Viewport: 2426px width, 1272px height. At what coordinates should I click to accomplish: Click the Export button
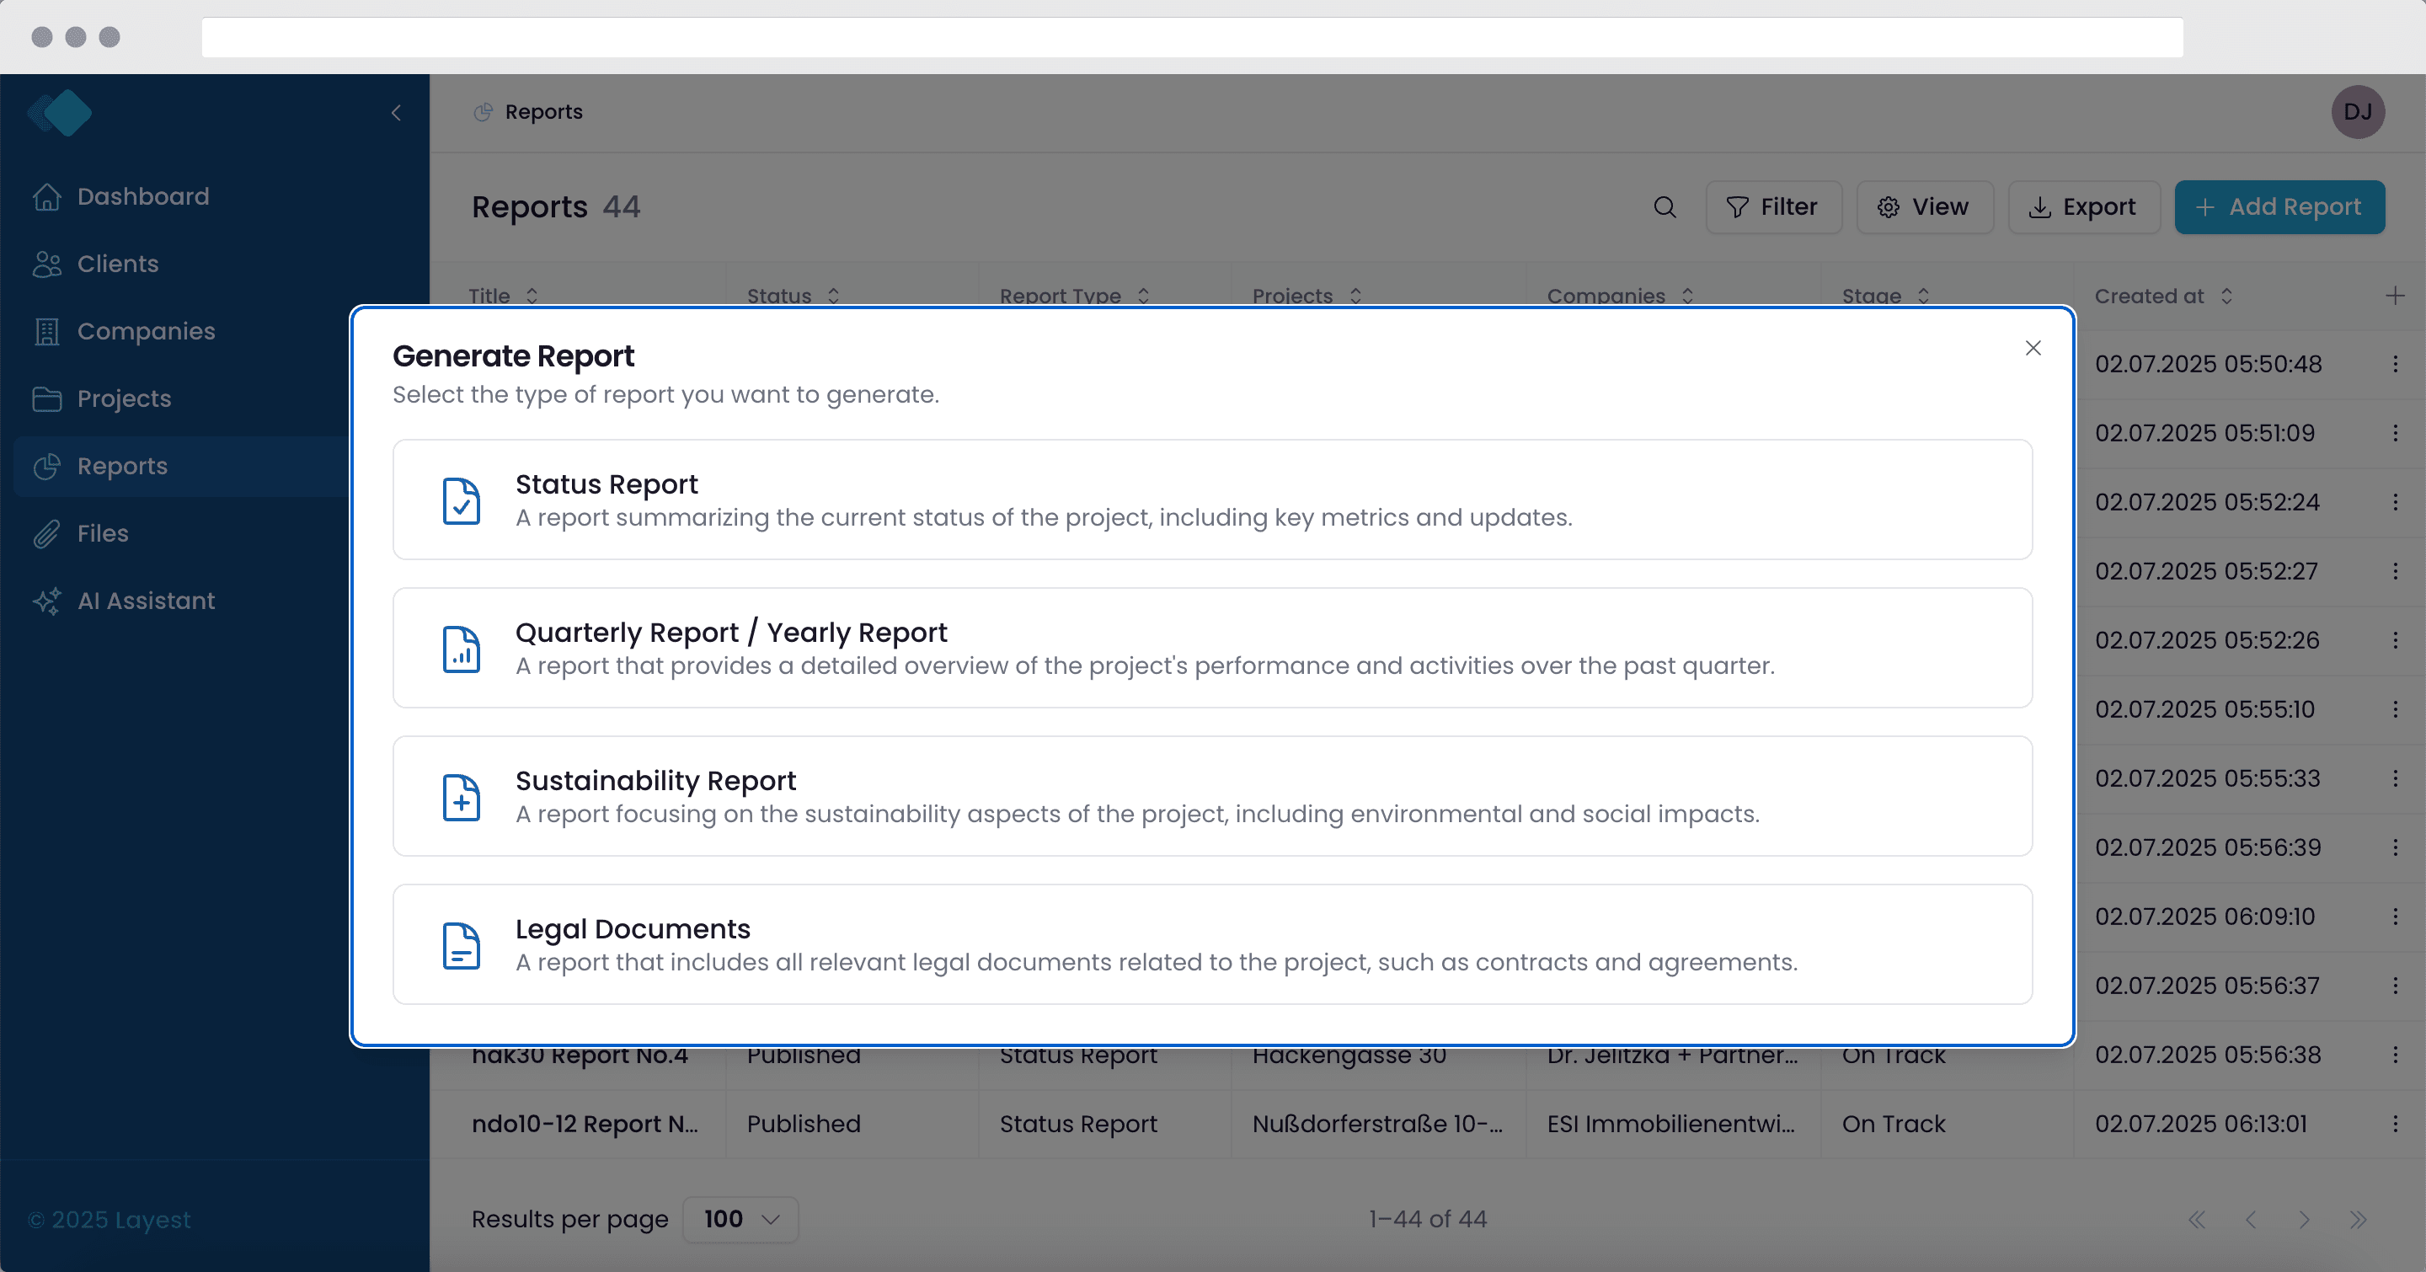(2083, 206)
